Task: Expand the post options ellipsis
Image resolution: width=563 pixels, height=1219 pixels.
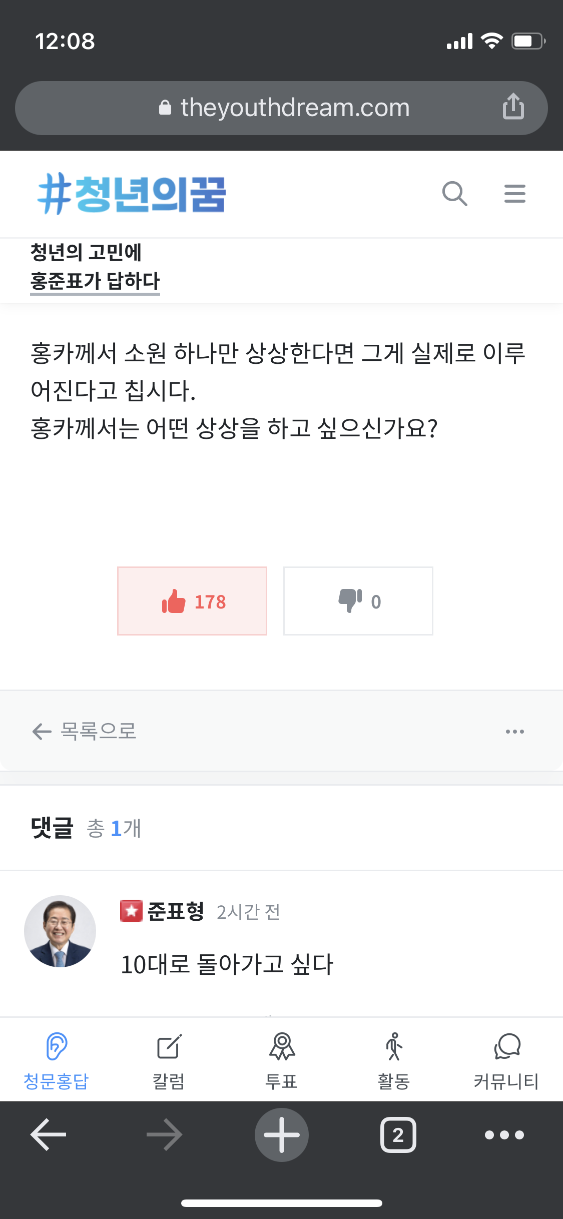Action: coord(514,732)
